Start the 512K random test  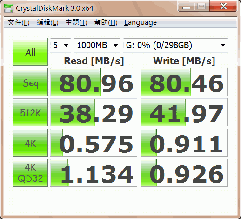point(30,112)
